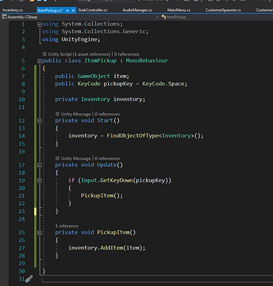Click the Assembly-CSharp project icon
Screen dimensions: 273x286
(x=4, y=17)
